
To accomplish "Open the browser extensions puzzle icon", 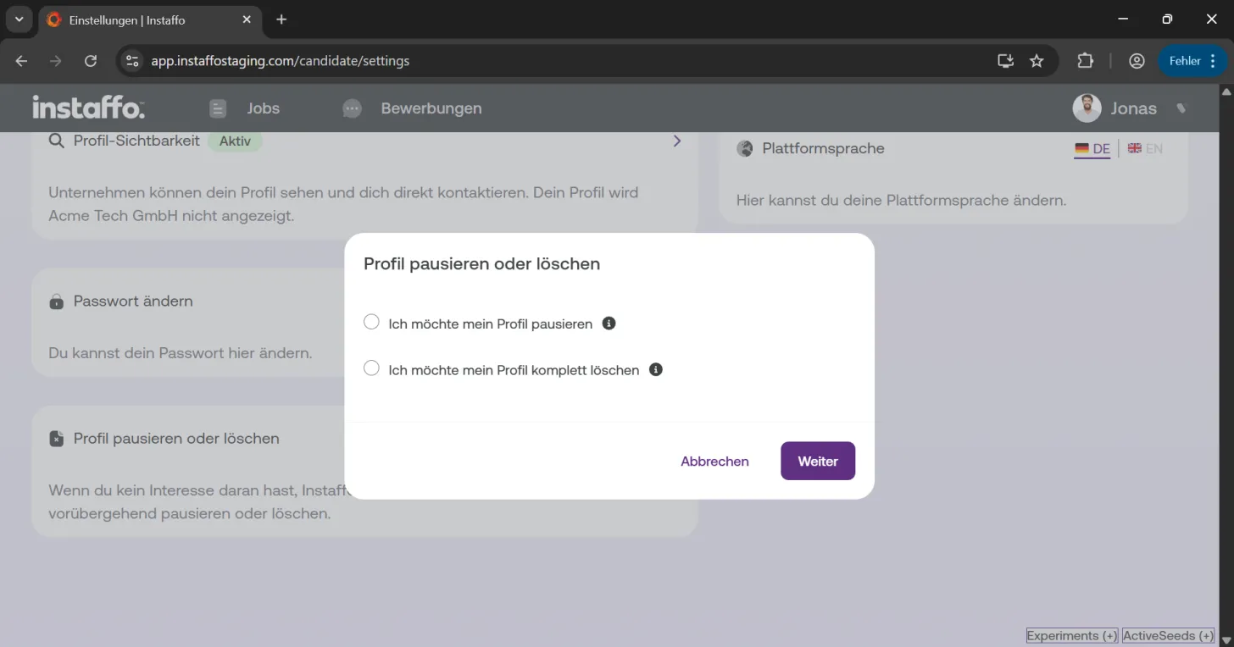I will coord(1085,61).
